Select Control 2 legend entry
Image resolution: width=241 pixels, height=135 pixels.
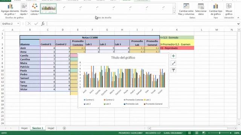(x=109, y=100)
